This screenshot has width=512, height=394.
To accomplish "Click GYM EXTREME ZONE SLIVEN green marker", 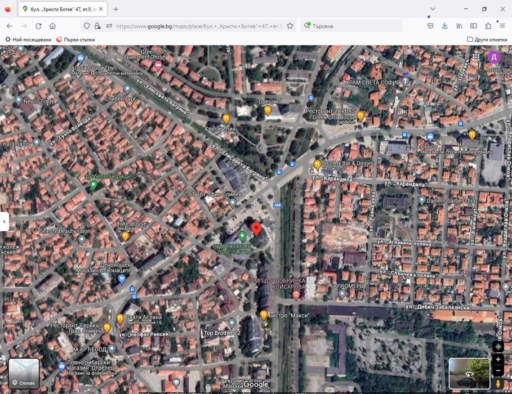I will (242, 236).
